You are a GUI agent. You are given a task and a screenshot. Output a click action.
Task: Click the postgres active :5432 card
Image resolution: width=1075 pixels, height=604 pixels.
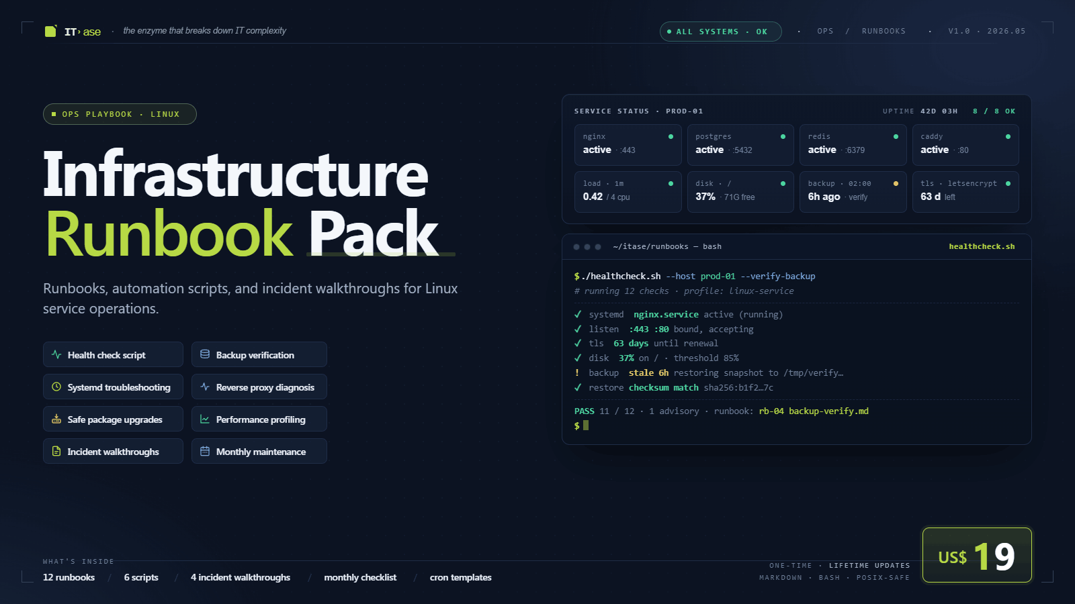point(740,145)
